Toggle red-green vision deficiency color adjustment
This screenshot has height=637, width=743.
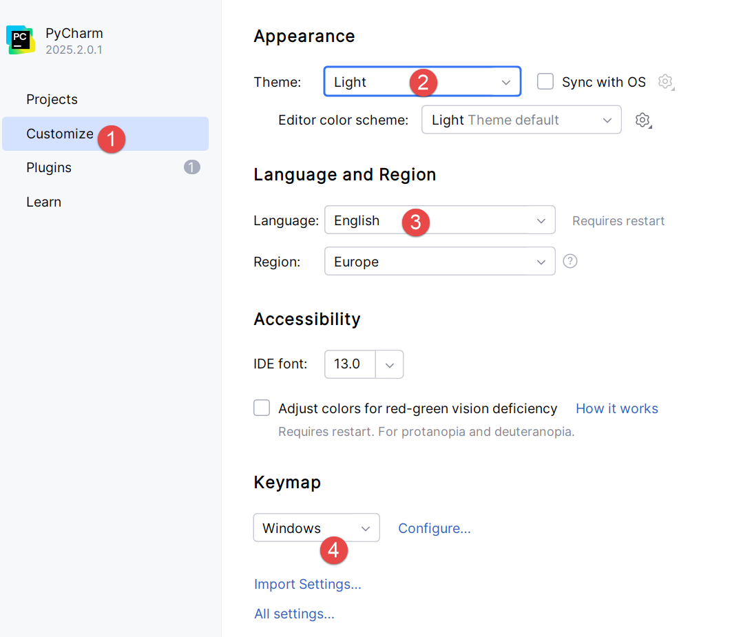[x=262, y=408]
